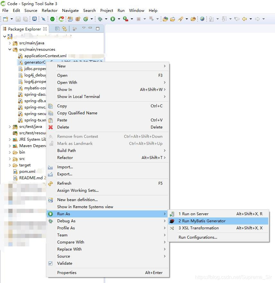Open the Window menu
The image size is (275, 283).
pyautogui.click(x=137, y=11)
